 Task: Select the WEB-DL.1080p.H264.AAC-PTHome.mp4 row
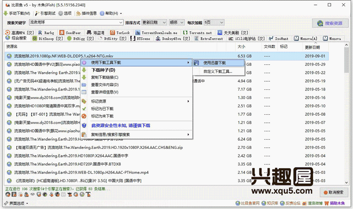click(167, 172)
